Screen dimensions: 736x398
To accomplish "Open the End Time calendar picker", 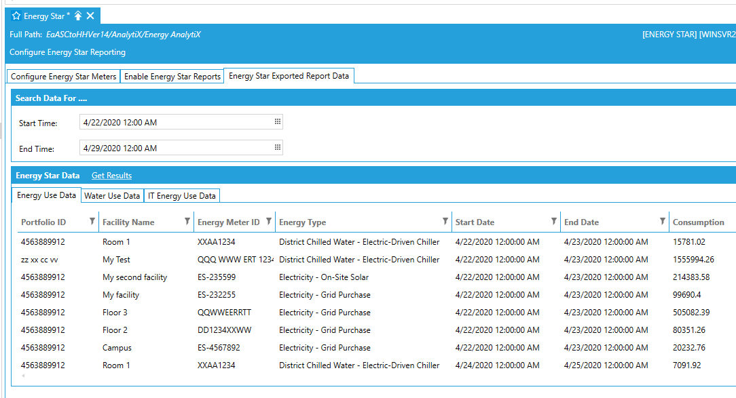I will click(x=277, y=148).
